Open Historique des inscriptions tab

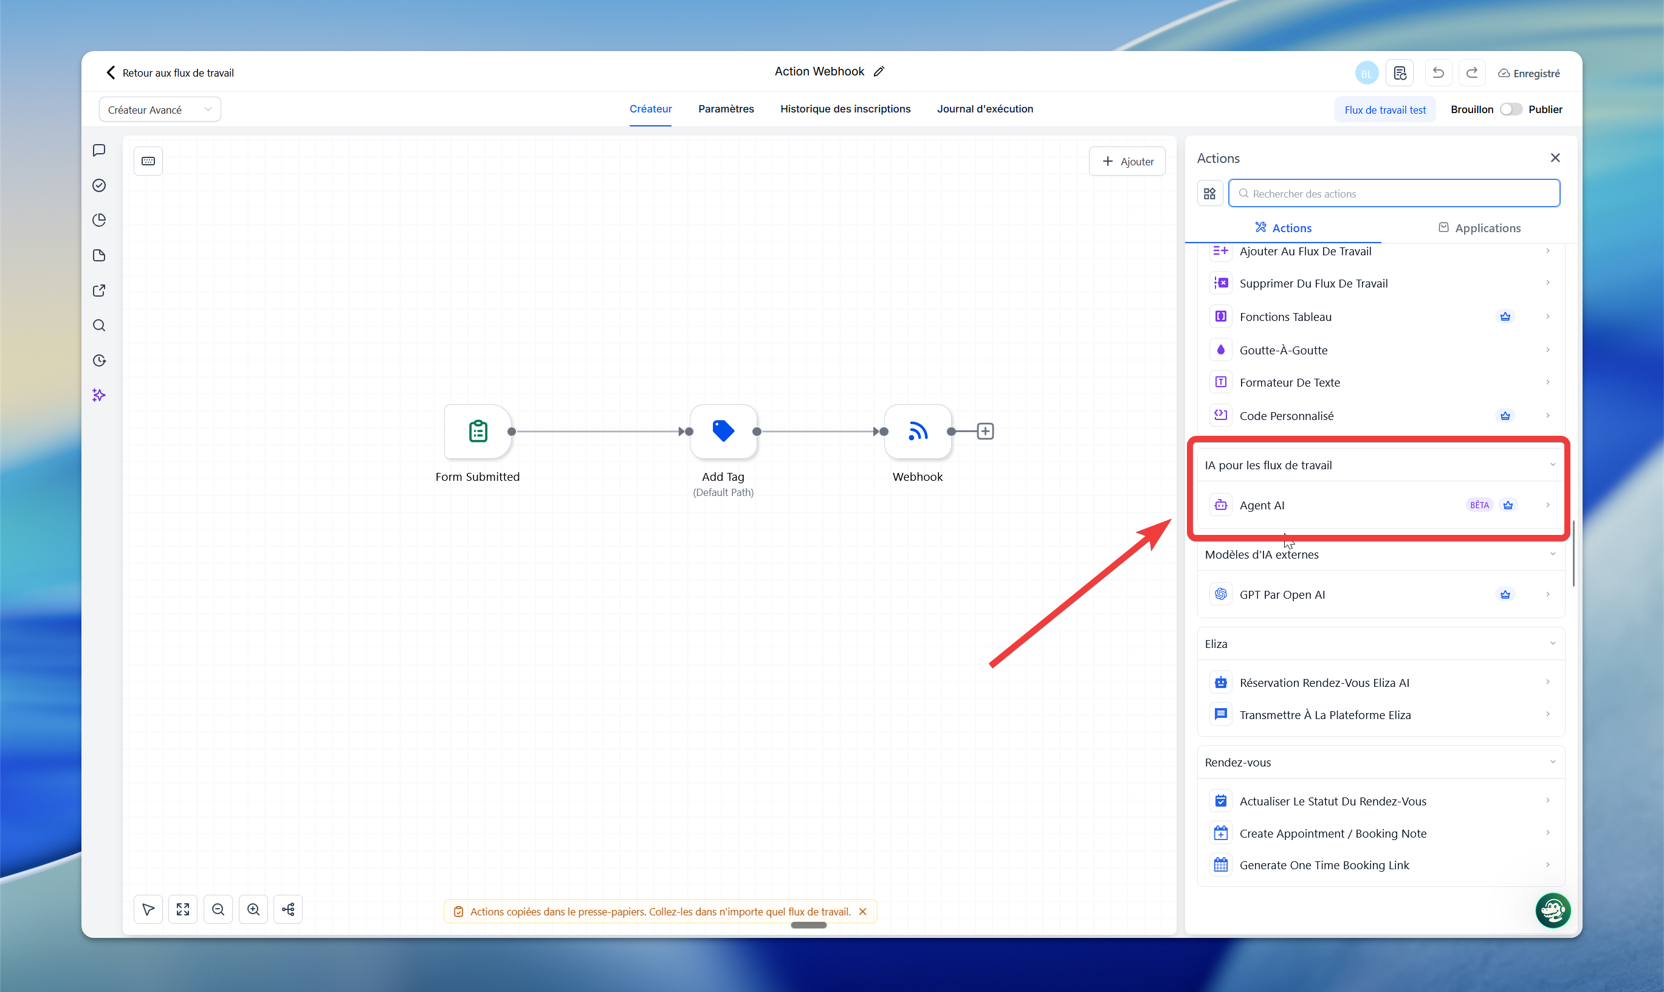845,109
